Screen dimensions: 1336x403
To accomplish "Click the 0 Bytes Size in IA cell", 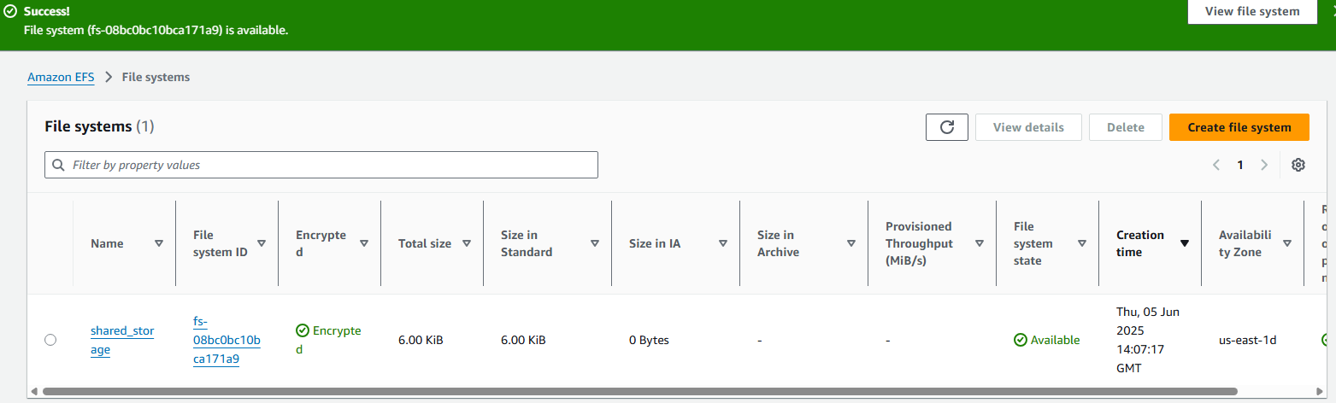I will click(649, 340).
